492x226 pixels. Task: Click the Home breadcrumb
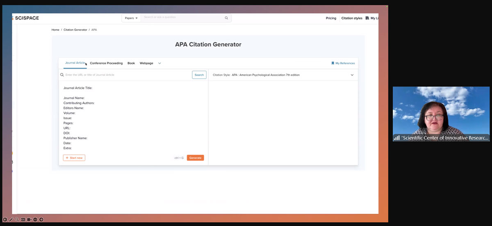pos(55,30)
